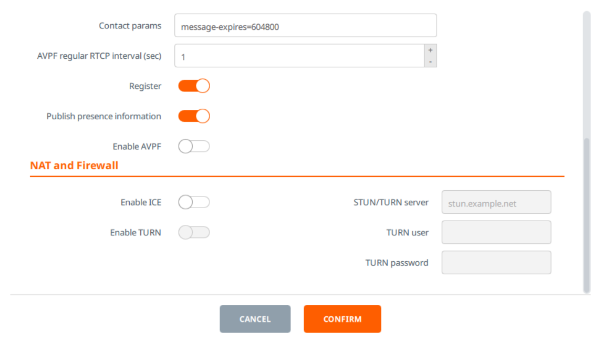
Task: Click the TURN password label
Action: tap(397, 262)
